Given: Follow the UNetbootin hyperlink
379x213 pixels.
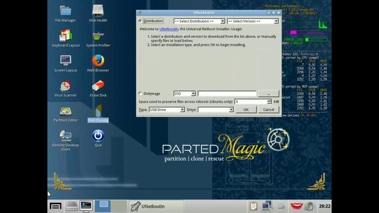Looking at the screenshot, I should pos(169,29).
